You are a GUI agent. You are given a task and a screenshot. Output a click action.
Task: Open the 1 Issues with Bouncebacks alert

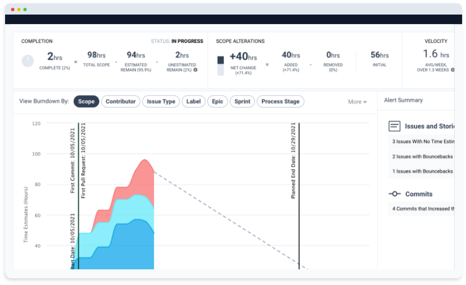click(421, 171)
